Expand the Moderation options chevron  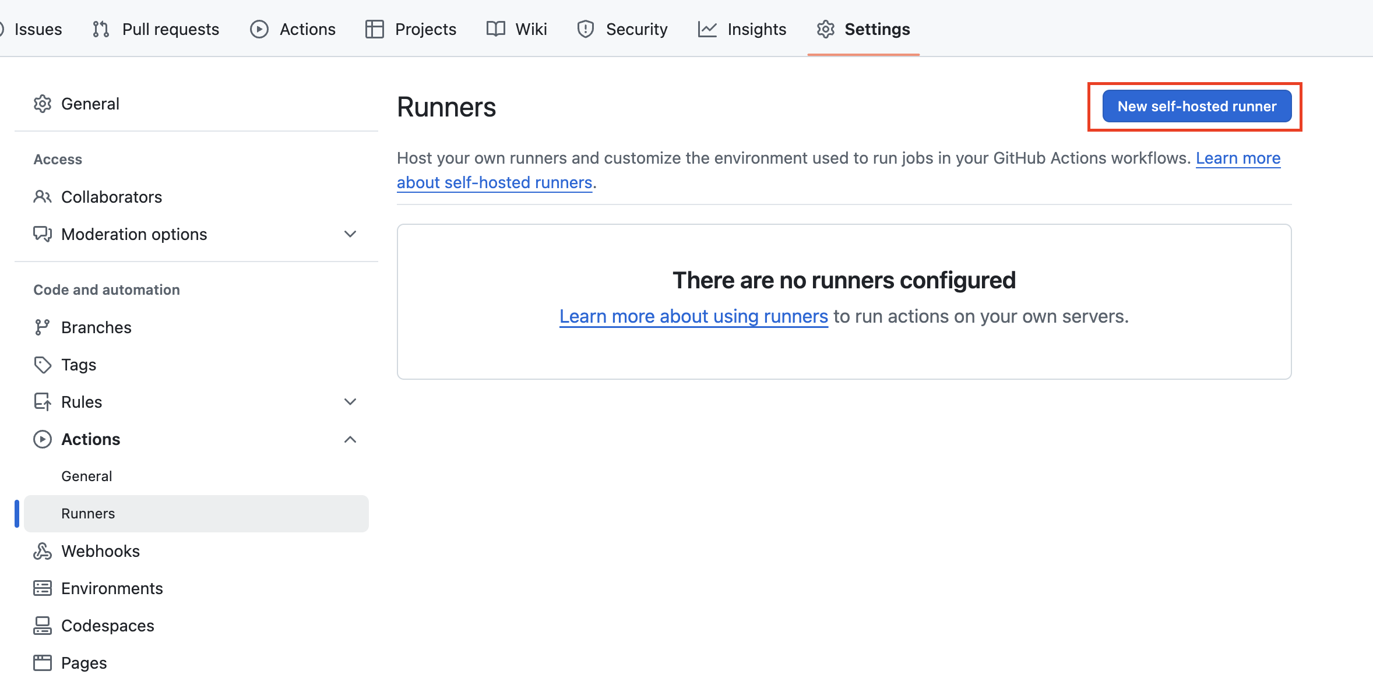tap(350, 234)
